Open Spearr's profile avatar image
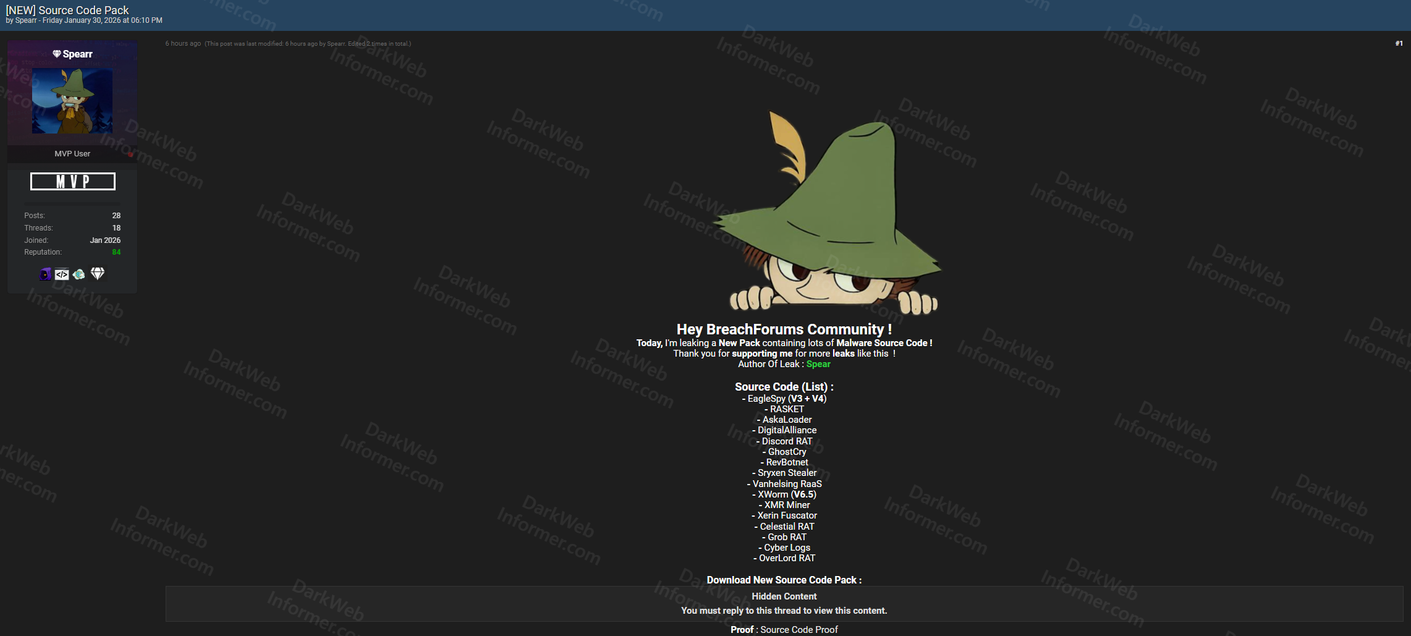 tap(72, 101)
